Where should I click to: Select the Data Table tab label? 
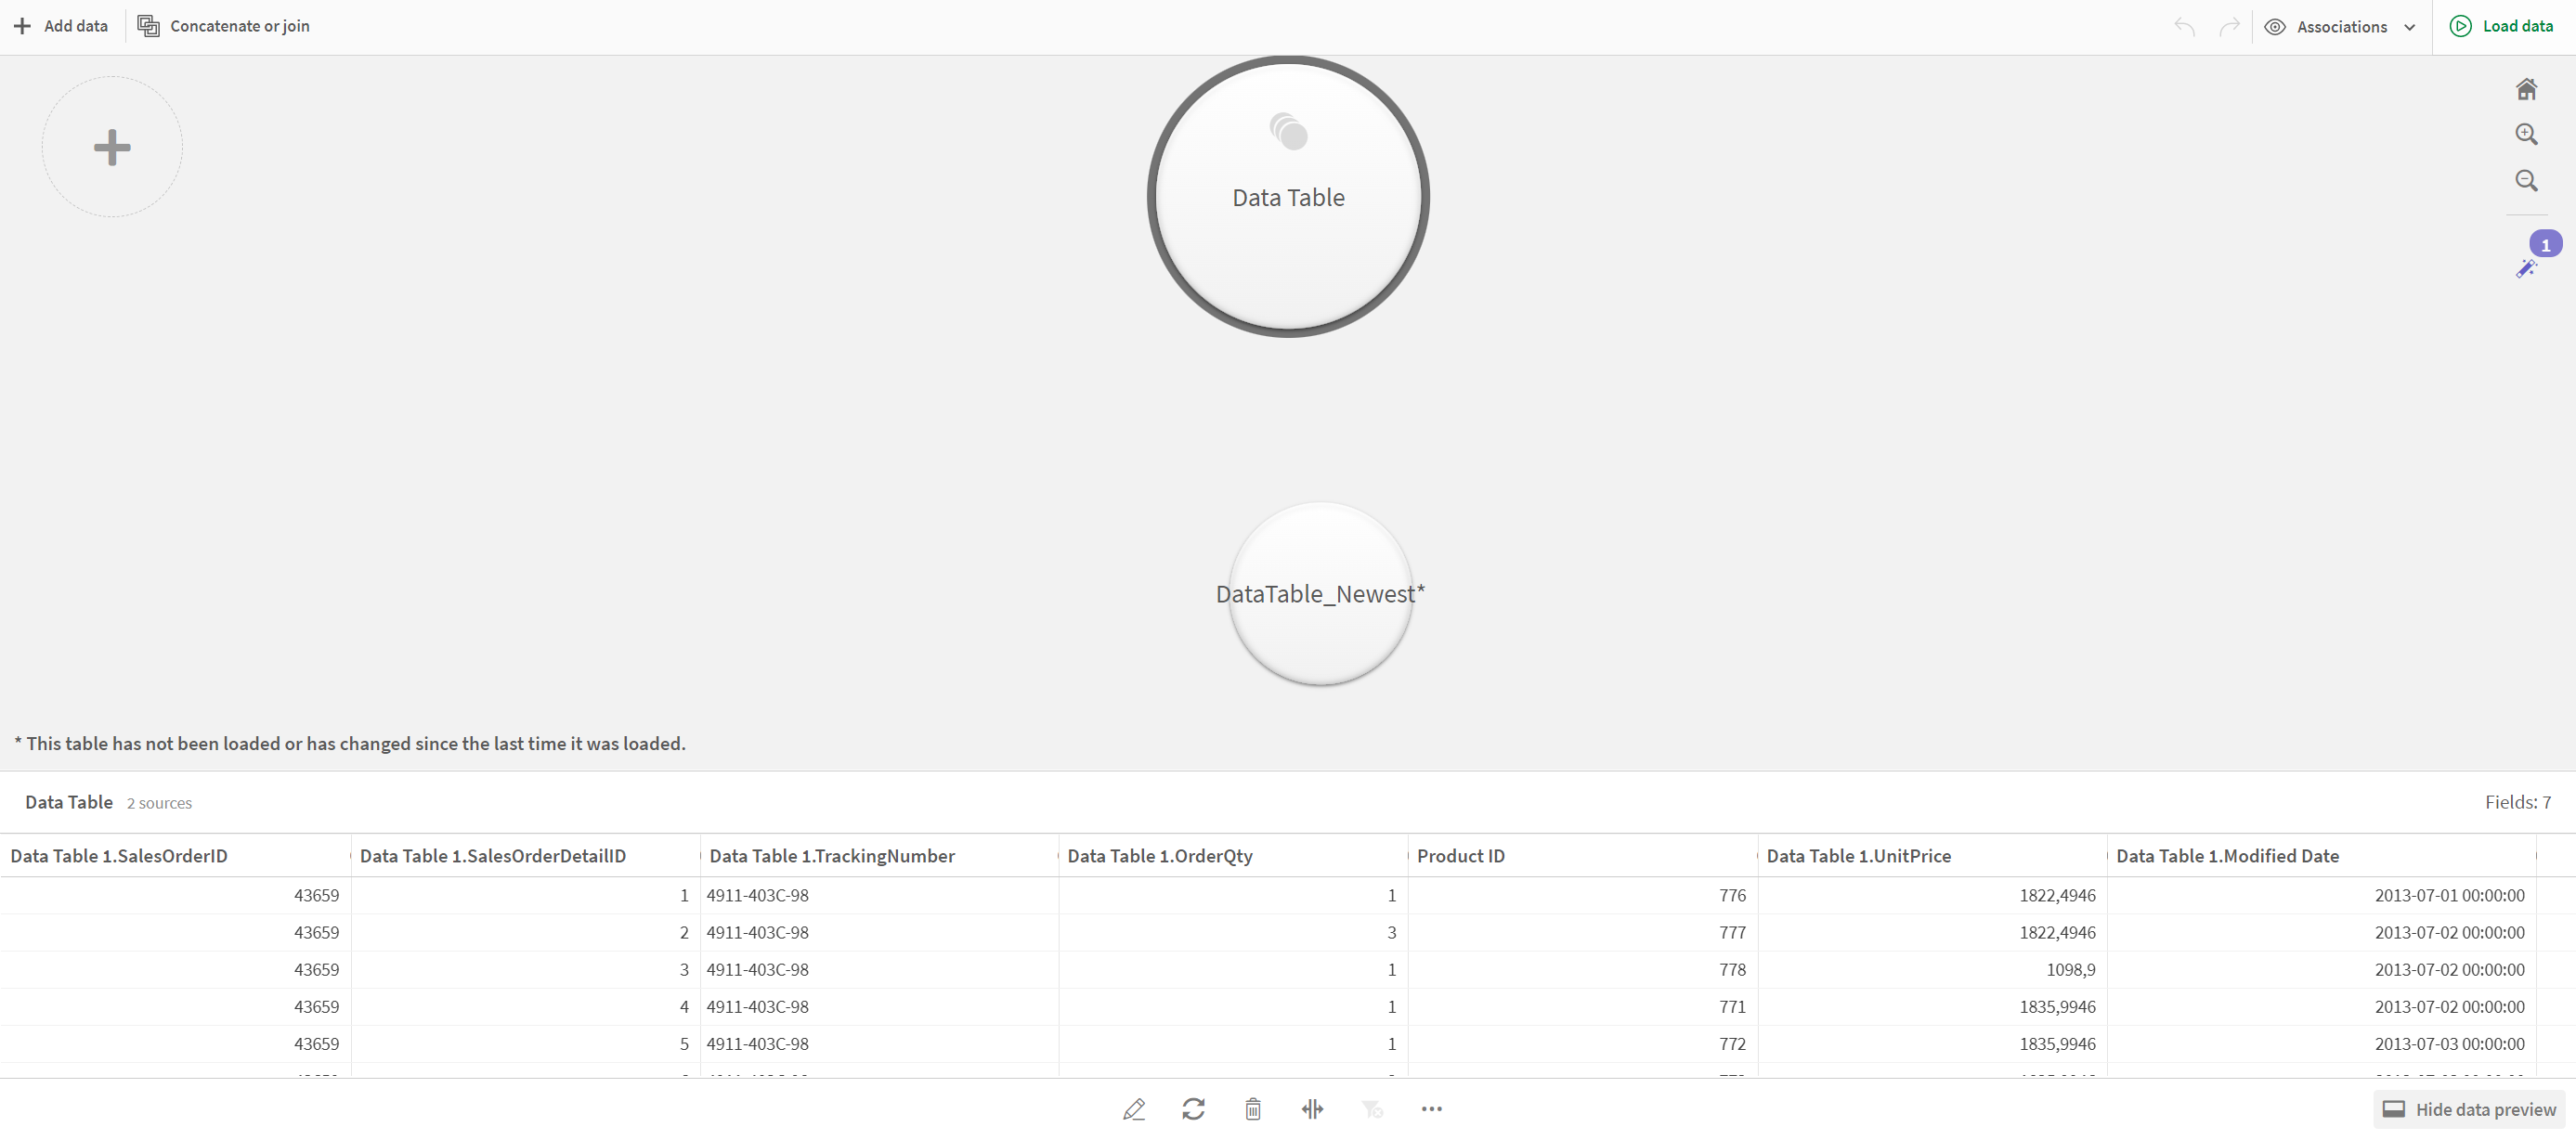pyautogui.click(x=69, y=801)
